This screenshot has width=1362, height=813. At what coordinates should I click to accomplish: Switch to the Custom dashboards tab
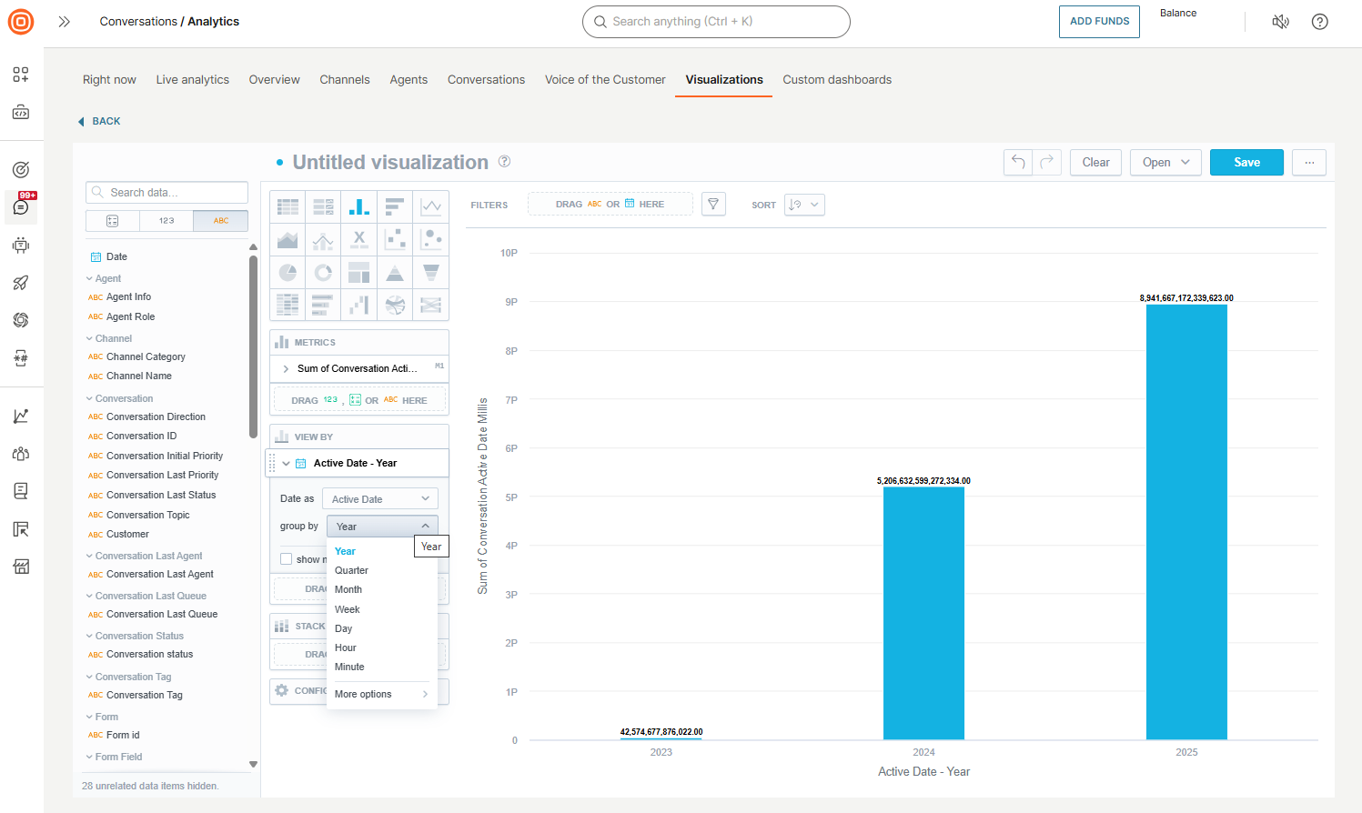pos(837,79)
